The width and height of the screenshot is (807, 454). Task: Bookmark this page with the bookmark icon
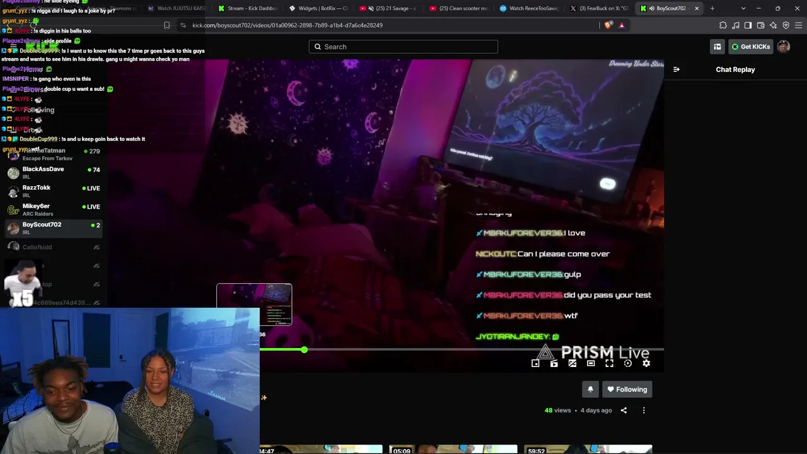(166, 25)
